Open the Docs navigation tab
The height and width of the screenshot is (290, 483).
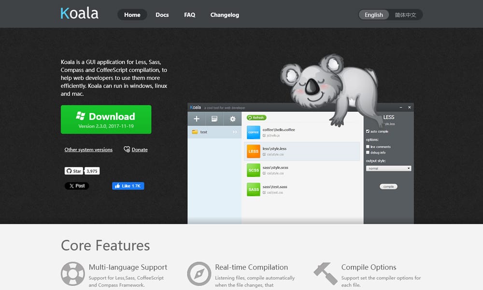click(x=162, y=15)
